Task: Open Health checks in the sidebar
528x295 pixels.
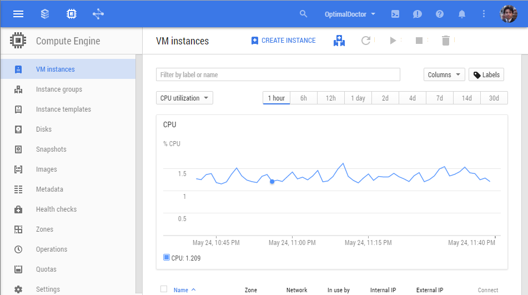Action: click(x=68, y=209)
